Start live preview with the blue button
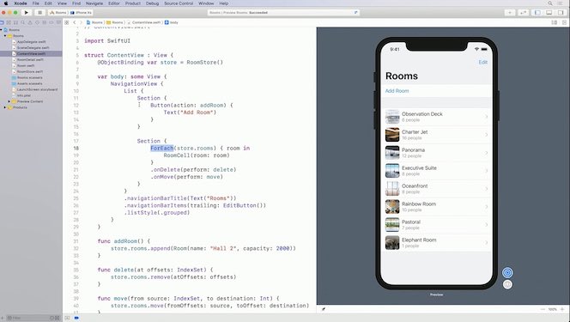The height and width of the screenshot is (322, 570). pos(507,272)
